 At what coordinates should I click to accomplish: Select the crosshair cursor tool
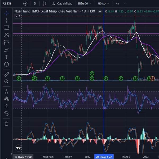click(7, 13)
